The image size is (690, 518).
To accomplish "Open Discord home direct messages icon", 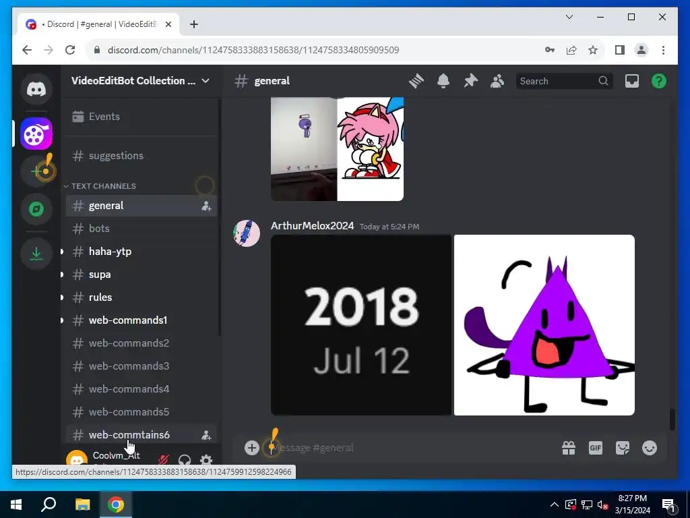I will (36, 90).
